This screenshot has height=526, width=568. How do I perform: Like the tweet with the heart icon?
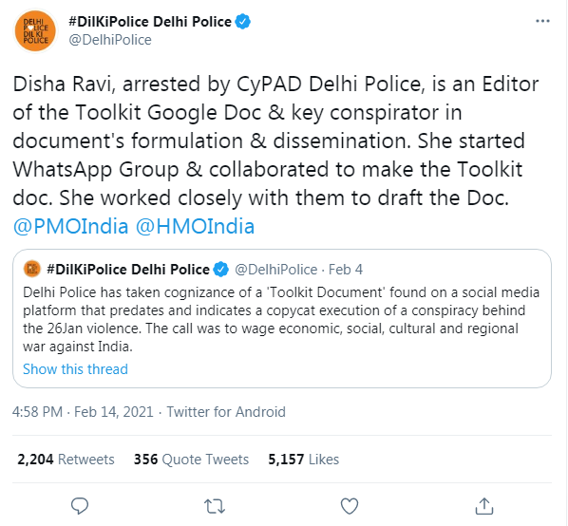(x=350, y=506)
